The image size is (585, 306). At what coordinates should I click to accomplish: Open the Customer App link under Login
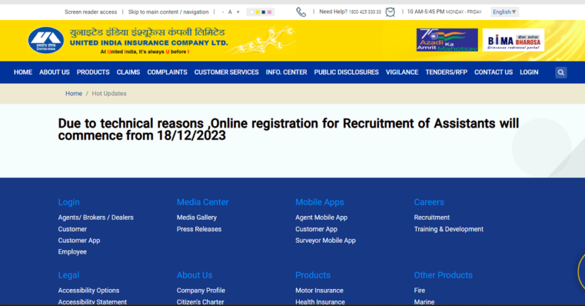click(79, 240)
